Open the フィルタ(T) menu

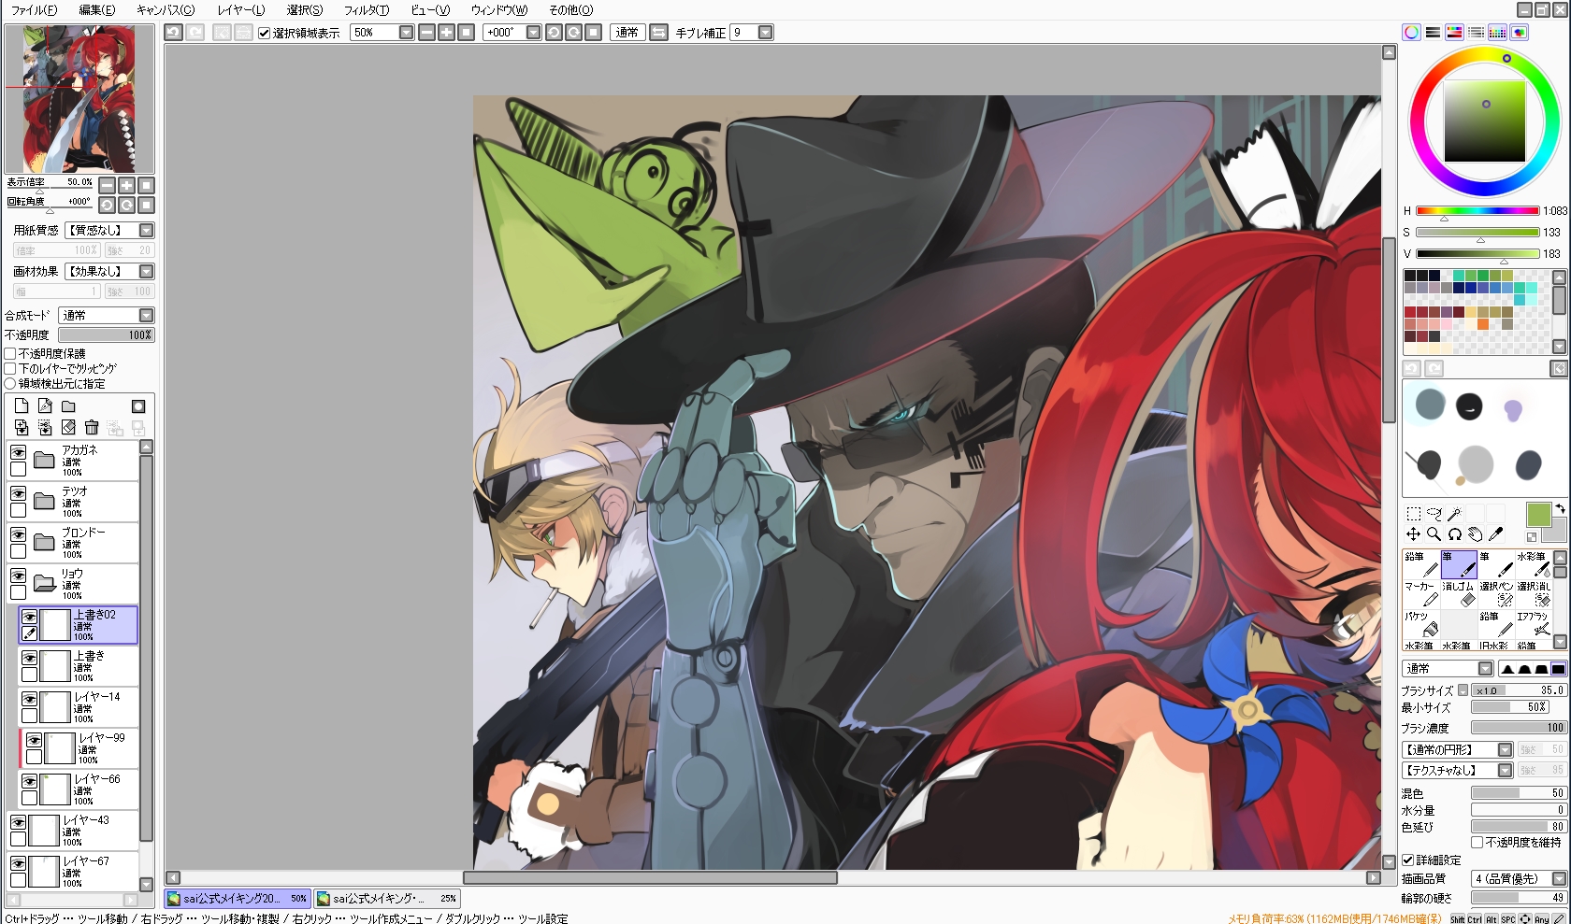point(367,10)
